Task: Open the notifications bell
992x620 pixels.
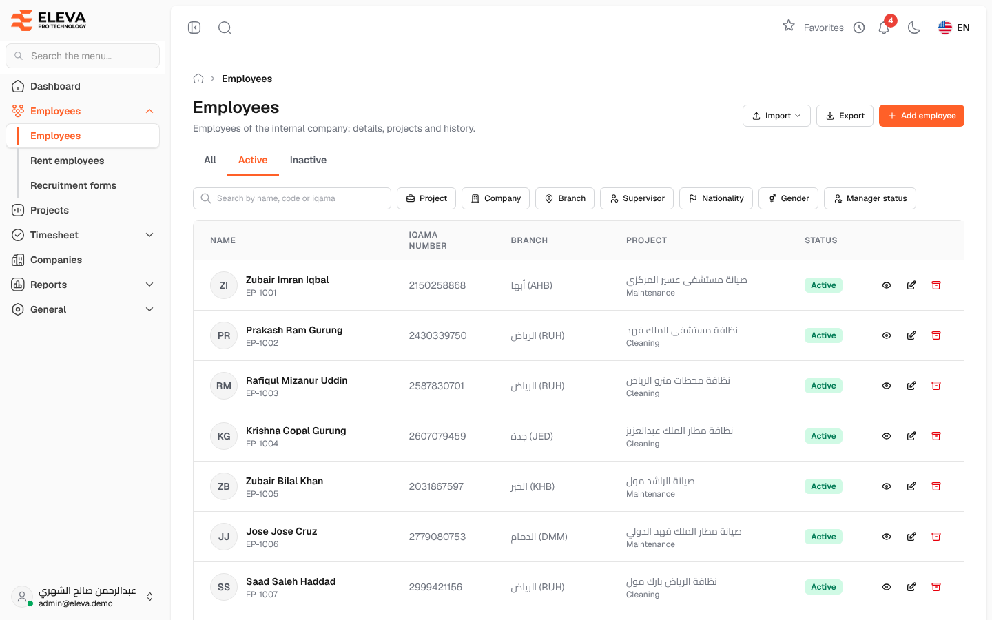Action: tap(884, 28)
